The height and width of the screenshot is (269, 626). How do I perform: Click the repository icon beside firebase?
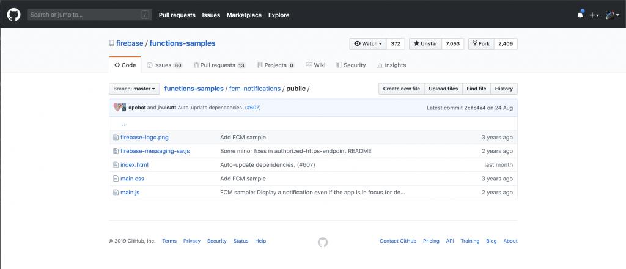[x=111, y=43]
